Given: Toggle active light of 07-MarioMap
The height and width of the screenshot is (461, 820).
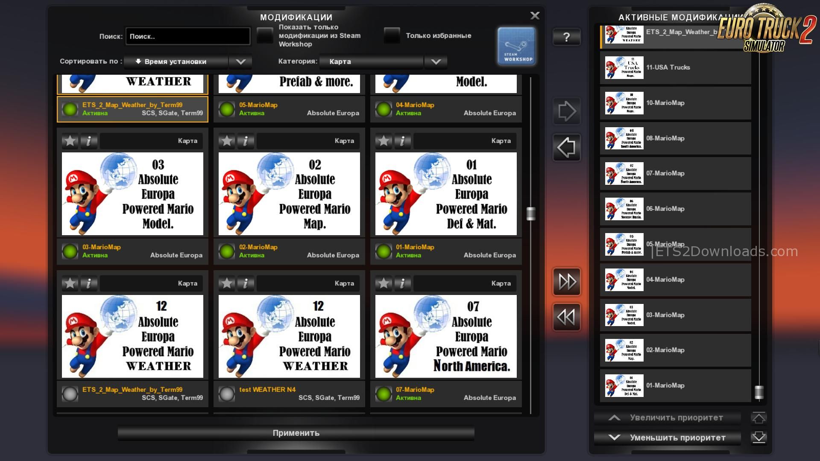Looking at the screenshot, I should pyautogui.click(x=384, y=394).
